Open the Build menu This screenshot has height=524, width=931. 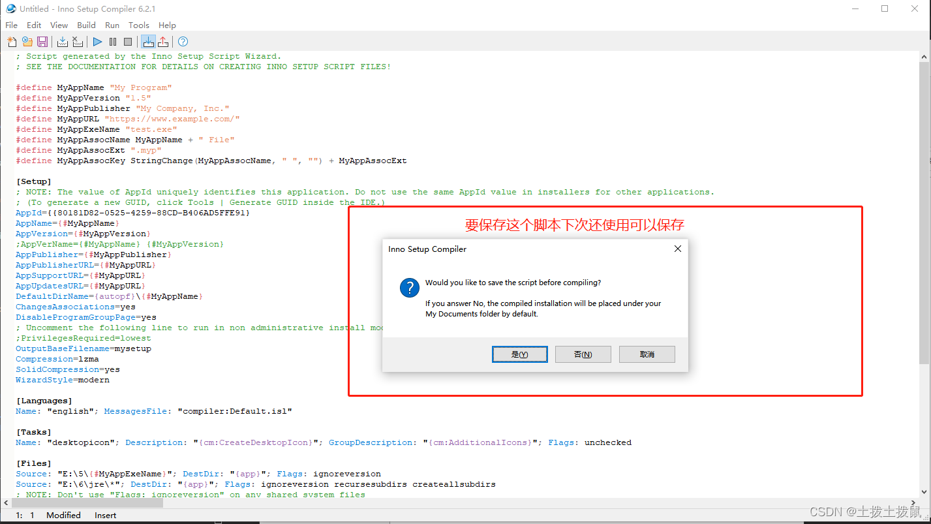pos(86,25)
